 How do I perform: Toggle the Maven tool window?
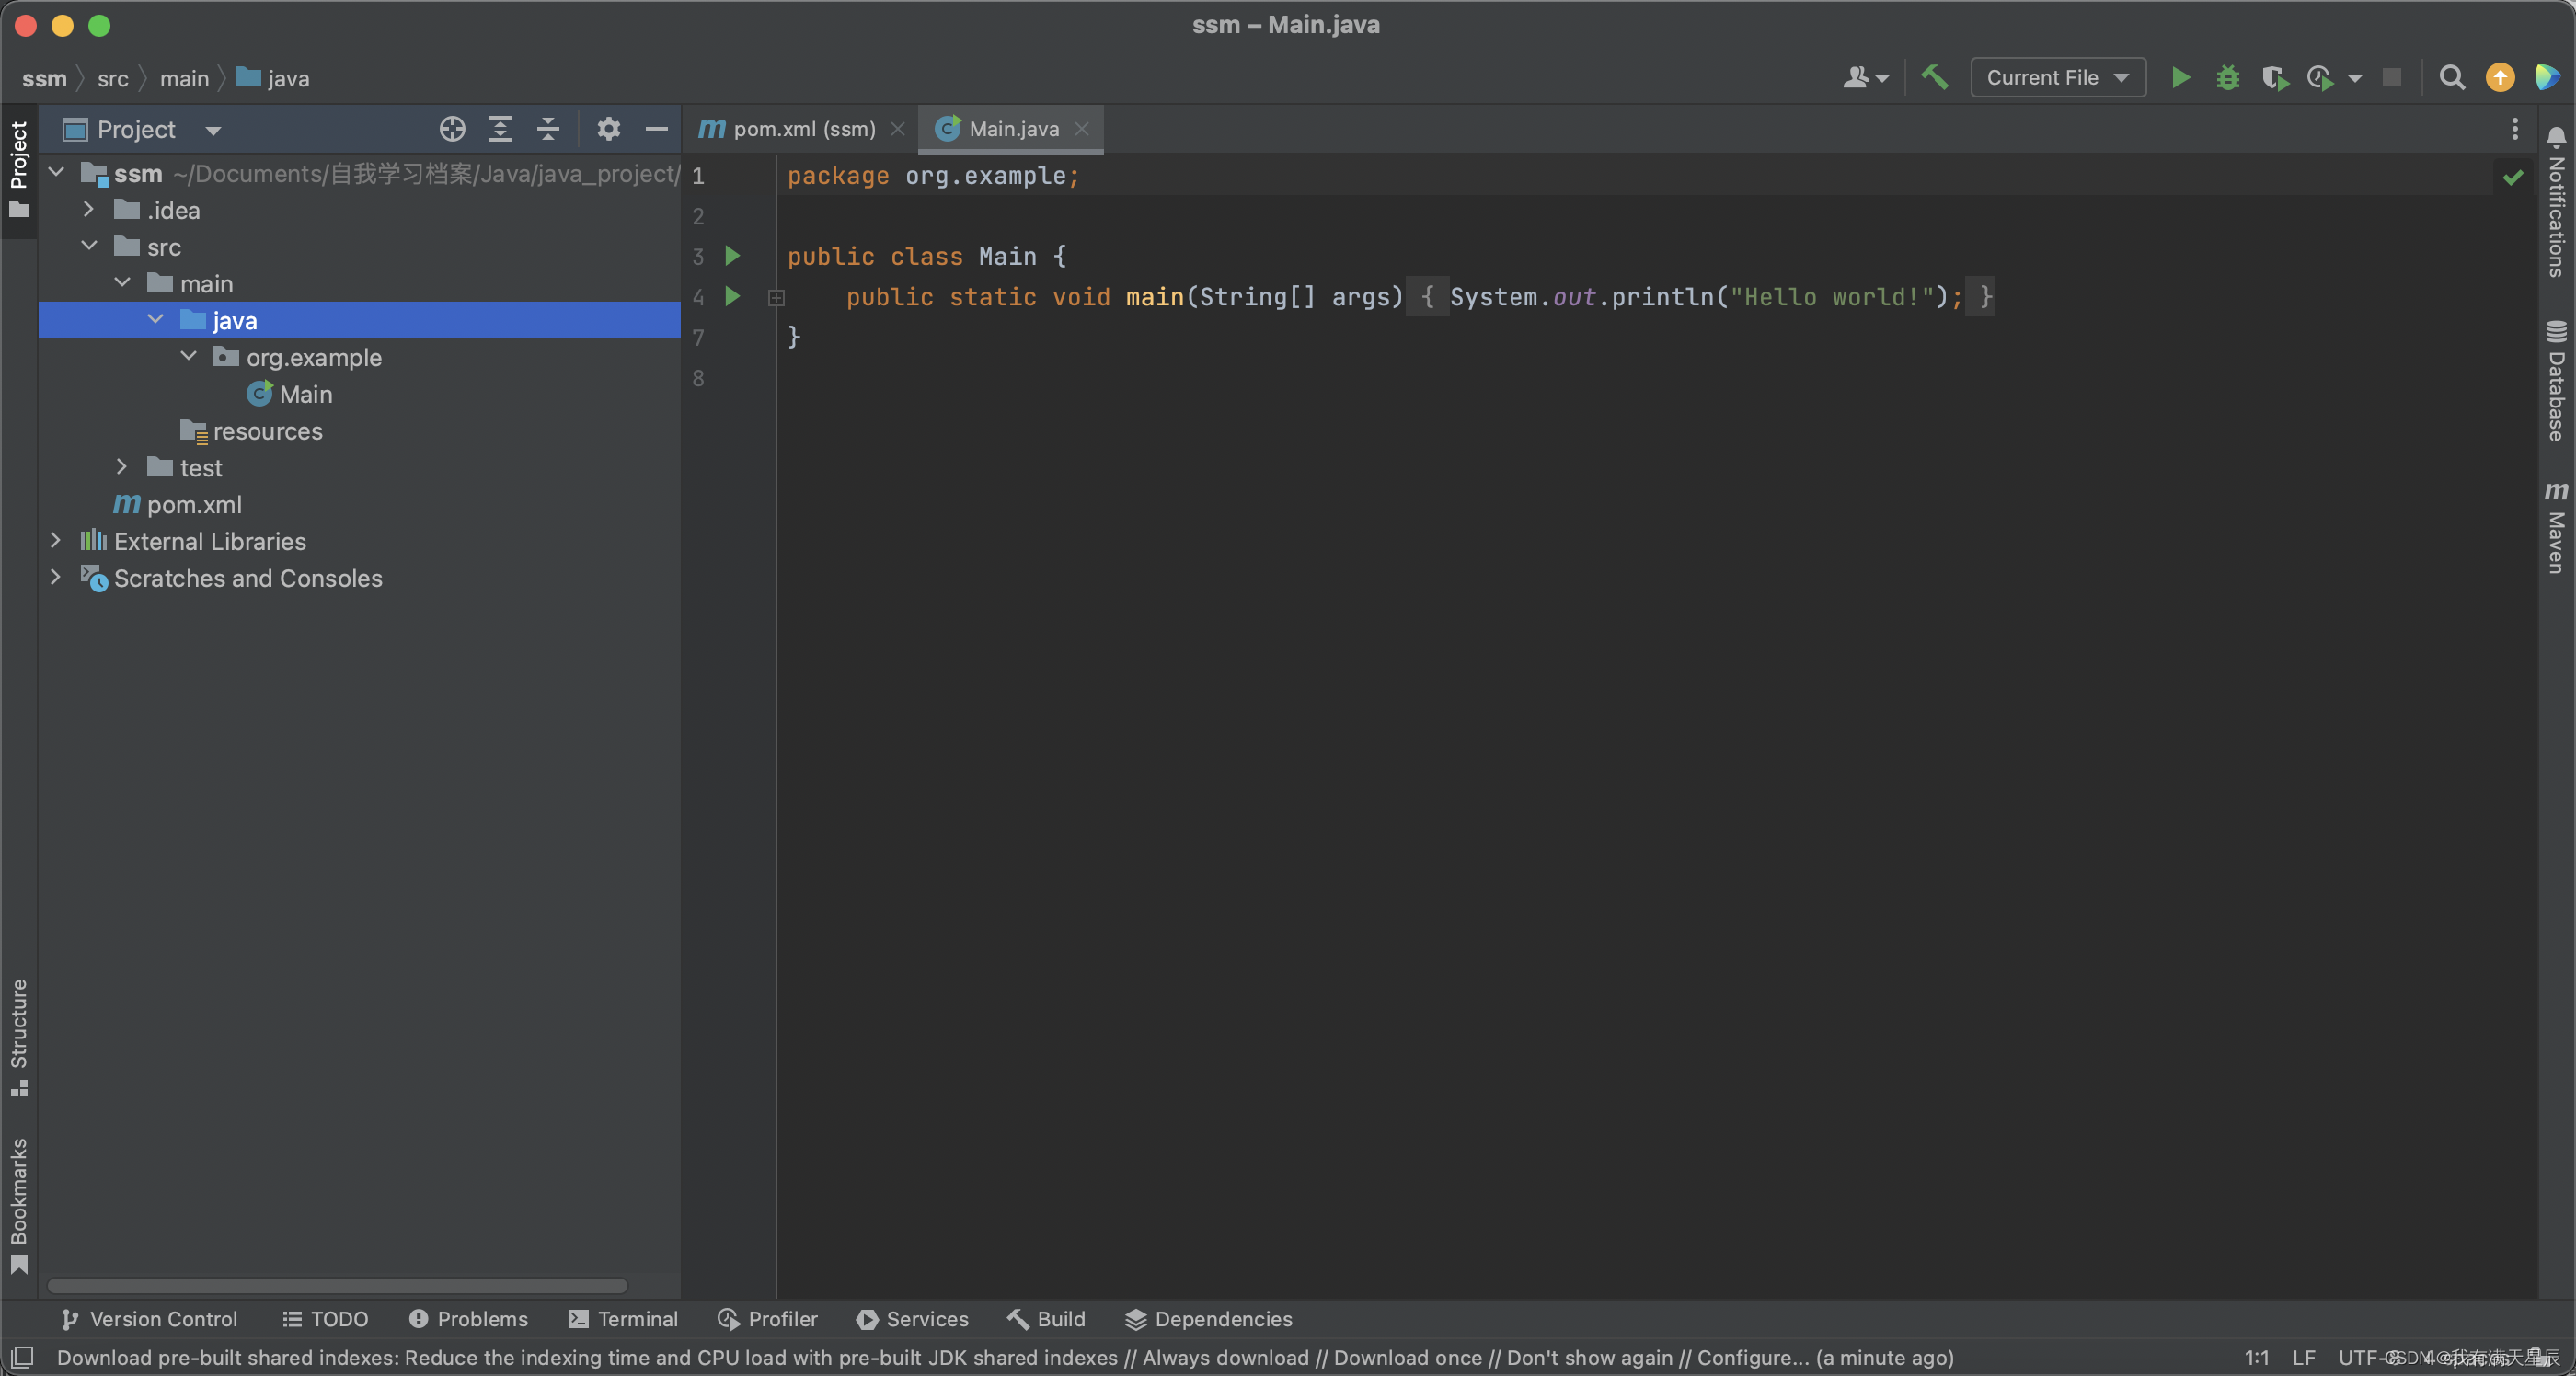(2555, 528)
